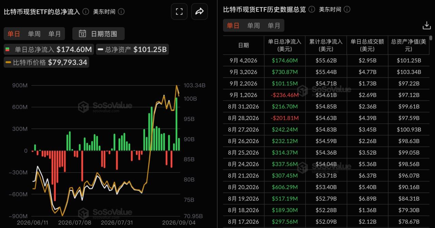Open fullscreen view of net inflow chart
Image resolution: width=435 pixels, height=228 pixels.
point(179,12)
